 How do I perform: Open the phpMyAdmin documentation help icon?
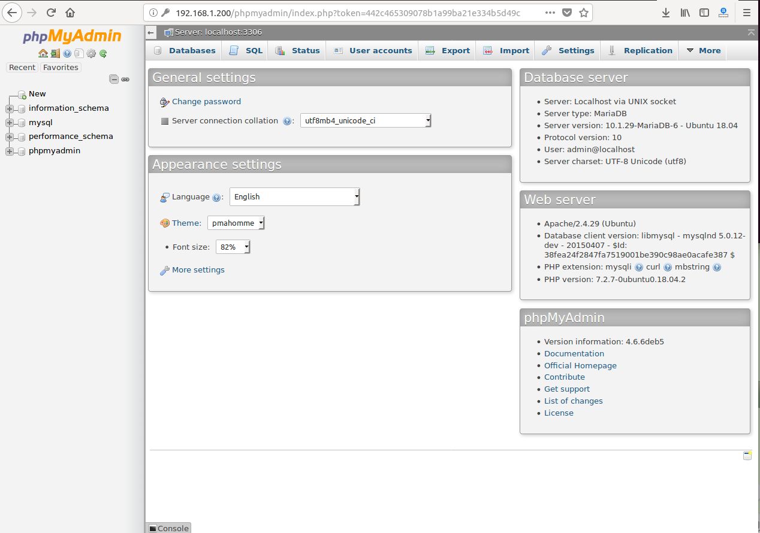(x=67, y=53)
